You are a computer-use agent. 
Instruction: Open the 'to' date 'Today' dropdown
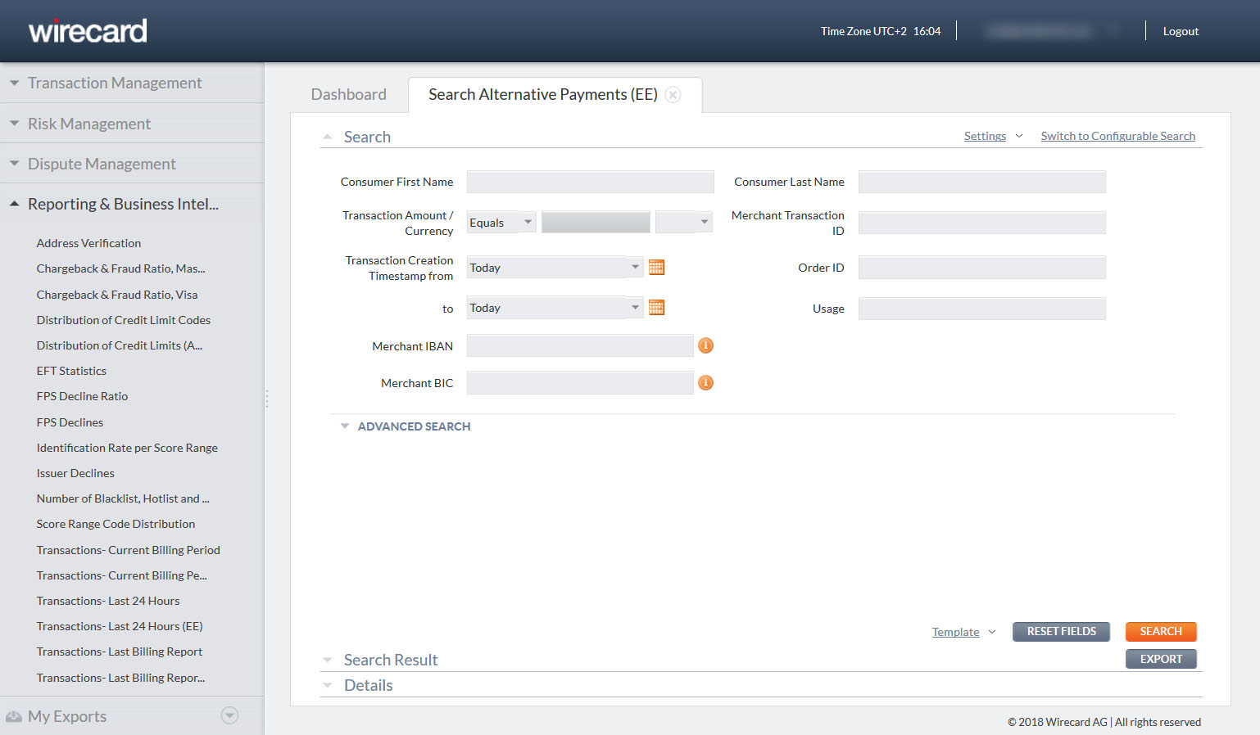point(555,307)
